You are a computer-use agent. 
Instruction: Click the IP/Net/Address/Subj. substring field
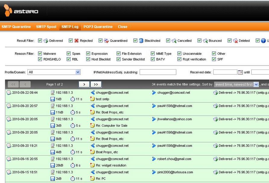point(158,72)
